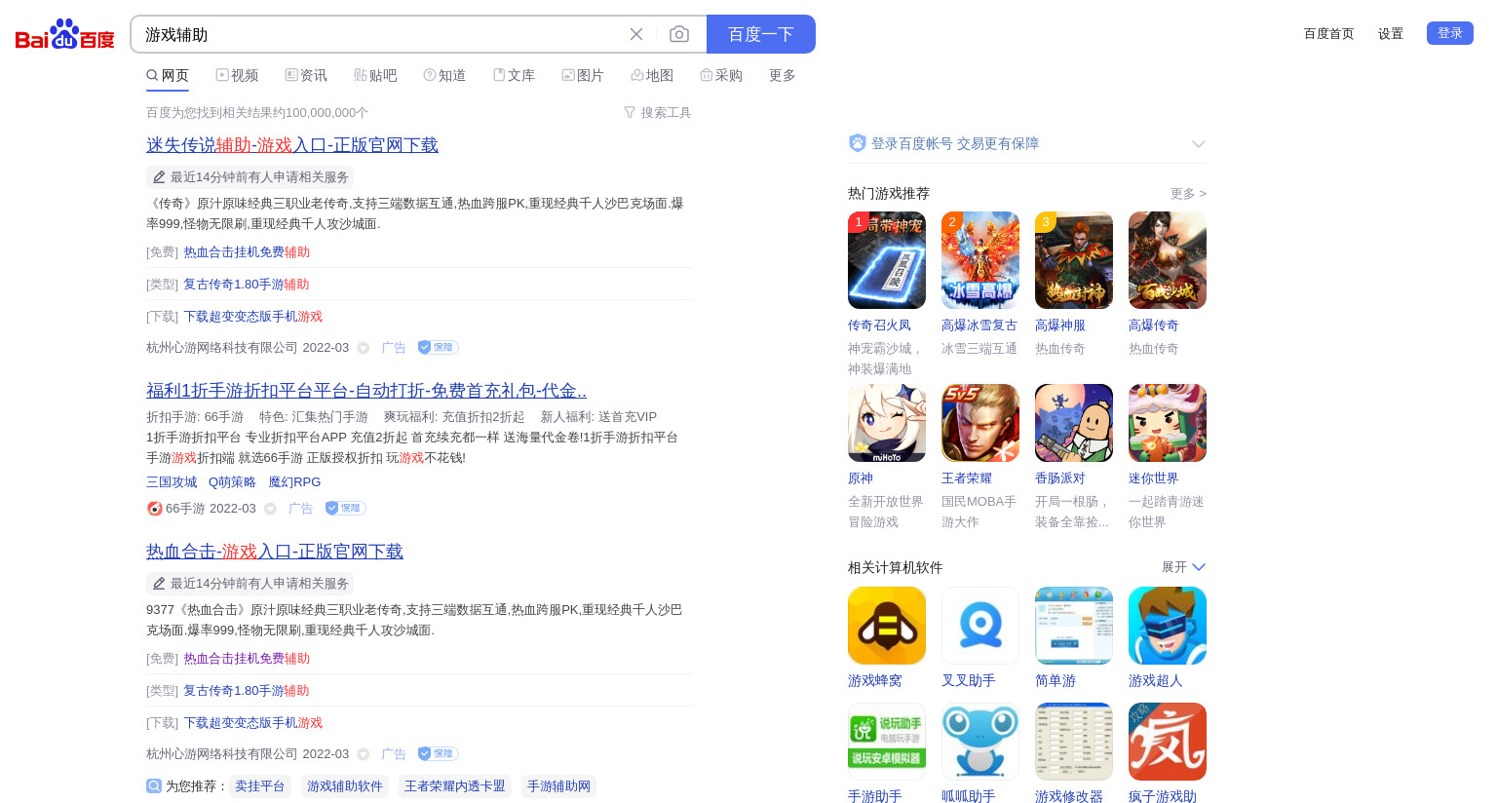Open the 简单游 software icon
This screenshot has width=1497, height=803.
[x=1074, y=626]
